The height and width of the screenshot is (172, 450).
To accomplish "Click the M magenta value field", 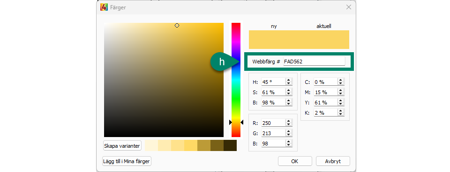I will click(x=325, y=92).
